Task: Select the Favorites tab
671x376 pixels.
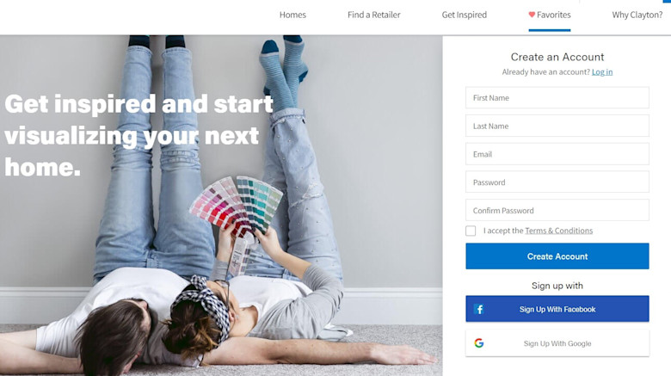Action: 550,15
